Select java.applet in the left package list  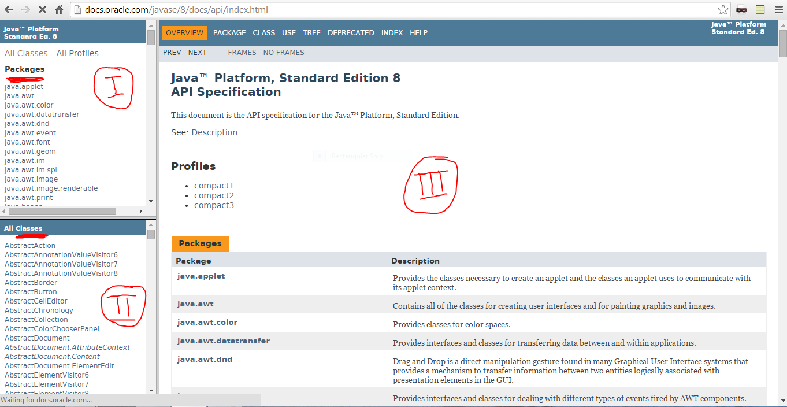[x=24, y=87]
